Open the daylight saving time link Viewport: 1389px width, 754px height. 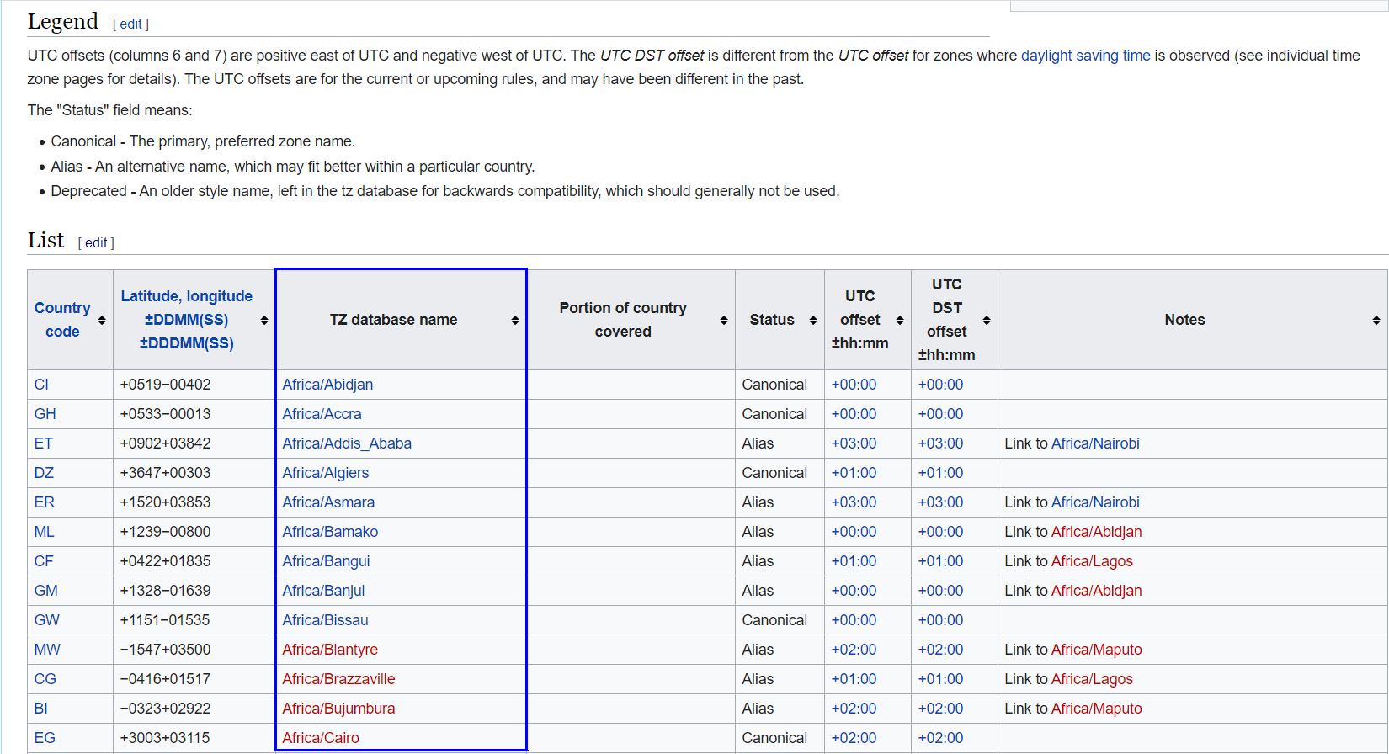coord(1085,56)
